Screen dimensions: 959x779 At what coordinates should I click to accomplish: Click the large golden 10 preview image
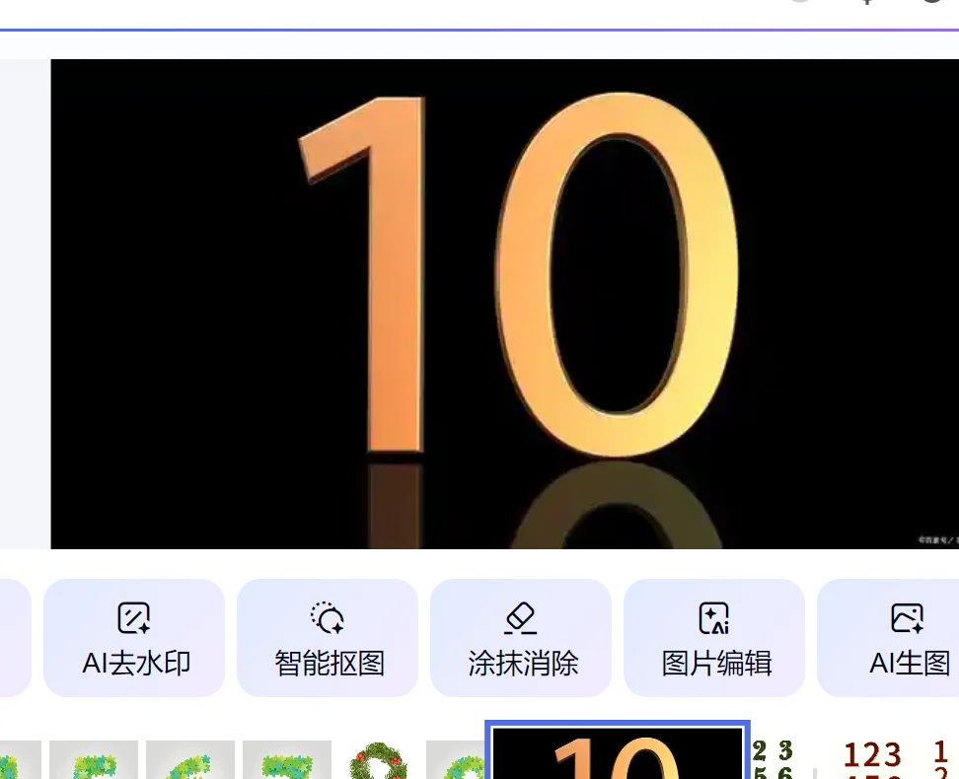click(504, 304)
